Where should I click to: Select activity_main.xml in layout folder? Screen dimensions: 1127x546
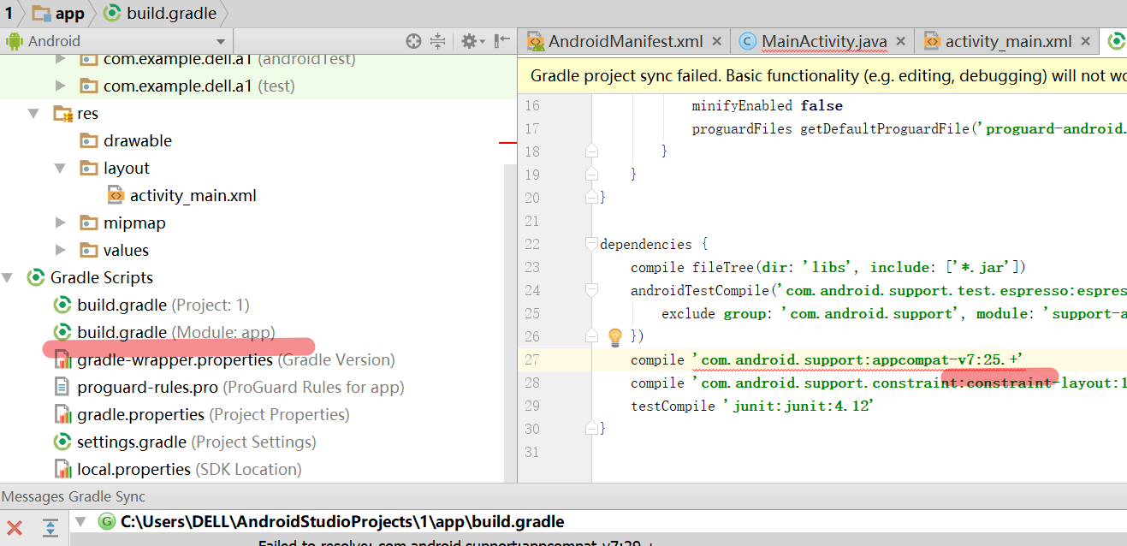tap(193, 195)
